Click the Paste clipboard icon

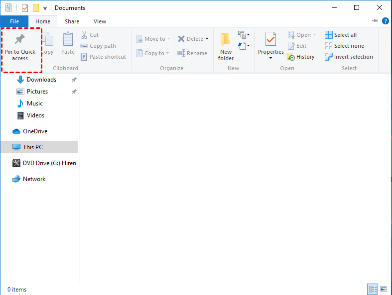68,39
